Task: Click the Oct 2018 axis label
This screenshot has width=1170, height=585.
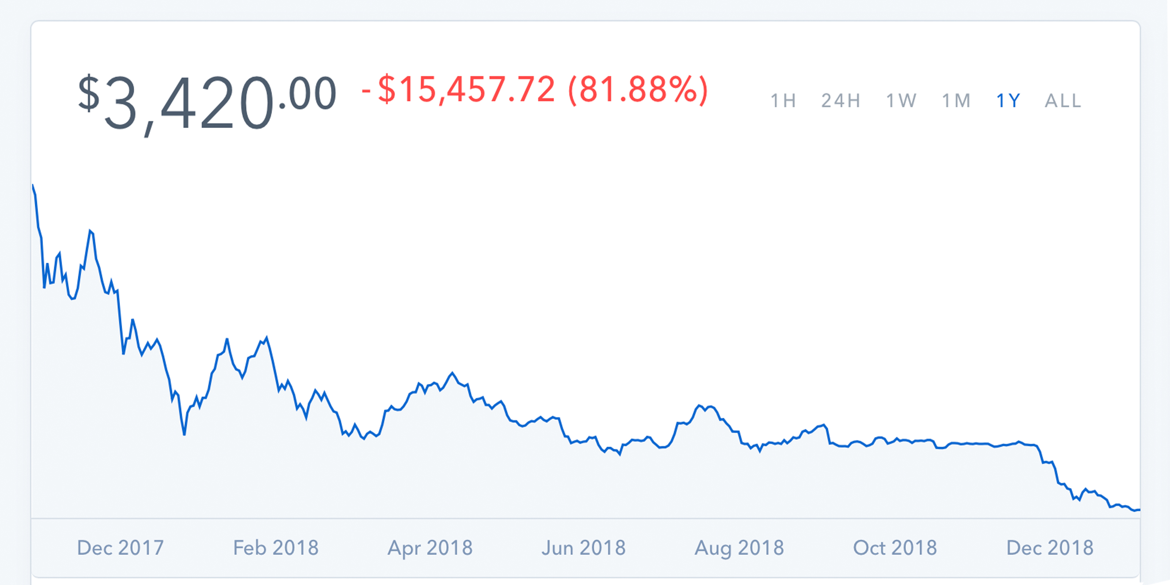Action: tap(895, 548)
